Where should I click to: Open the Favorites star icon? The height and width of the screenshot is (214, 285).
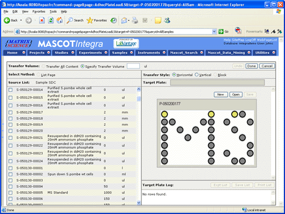coord(90,20)
